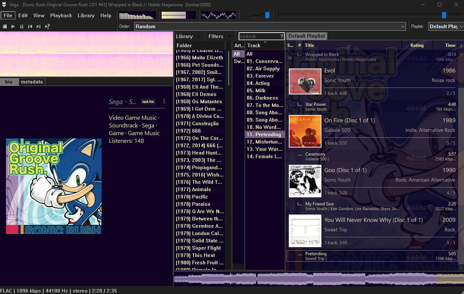
Task: Switch to the bio tab
Action: [9, 82]
